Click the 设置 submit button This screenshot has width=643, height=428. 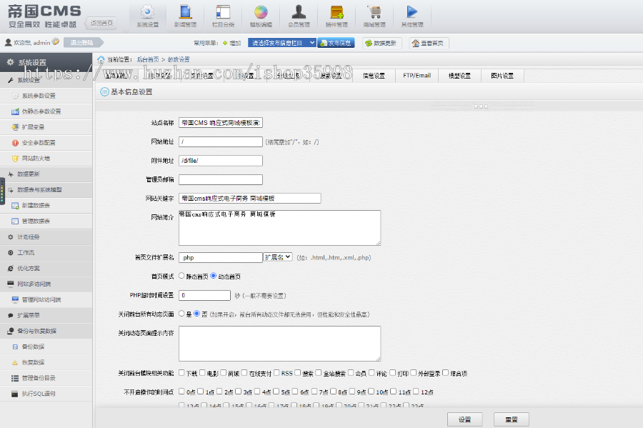point(464,419)
